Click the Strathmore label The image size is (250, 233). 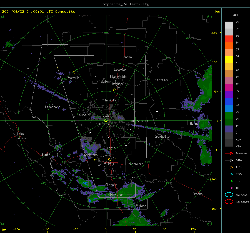(x=135, y=164)
